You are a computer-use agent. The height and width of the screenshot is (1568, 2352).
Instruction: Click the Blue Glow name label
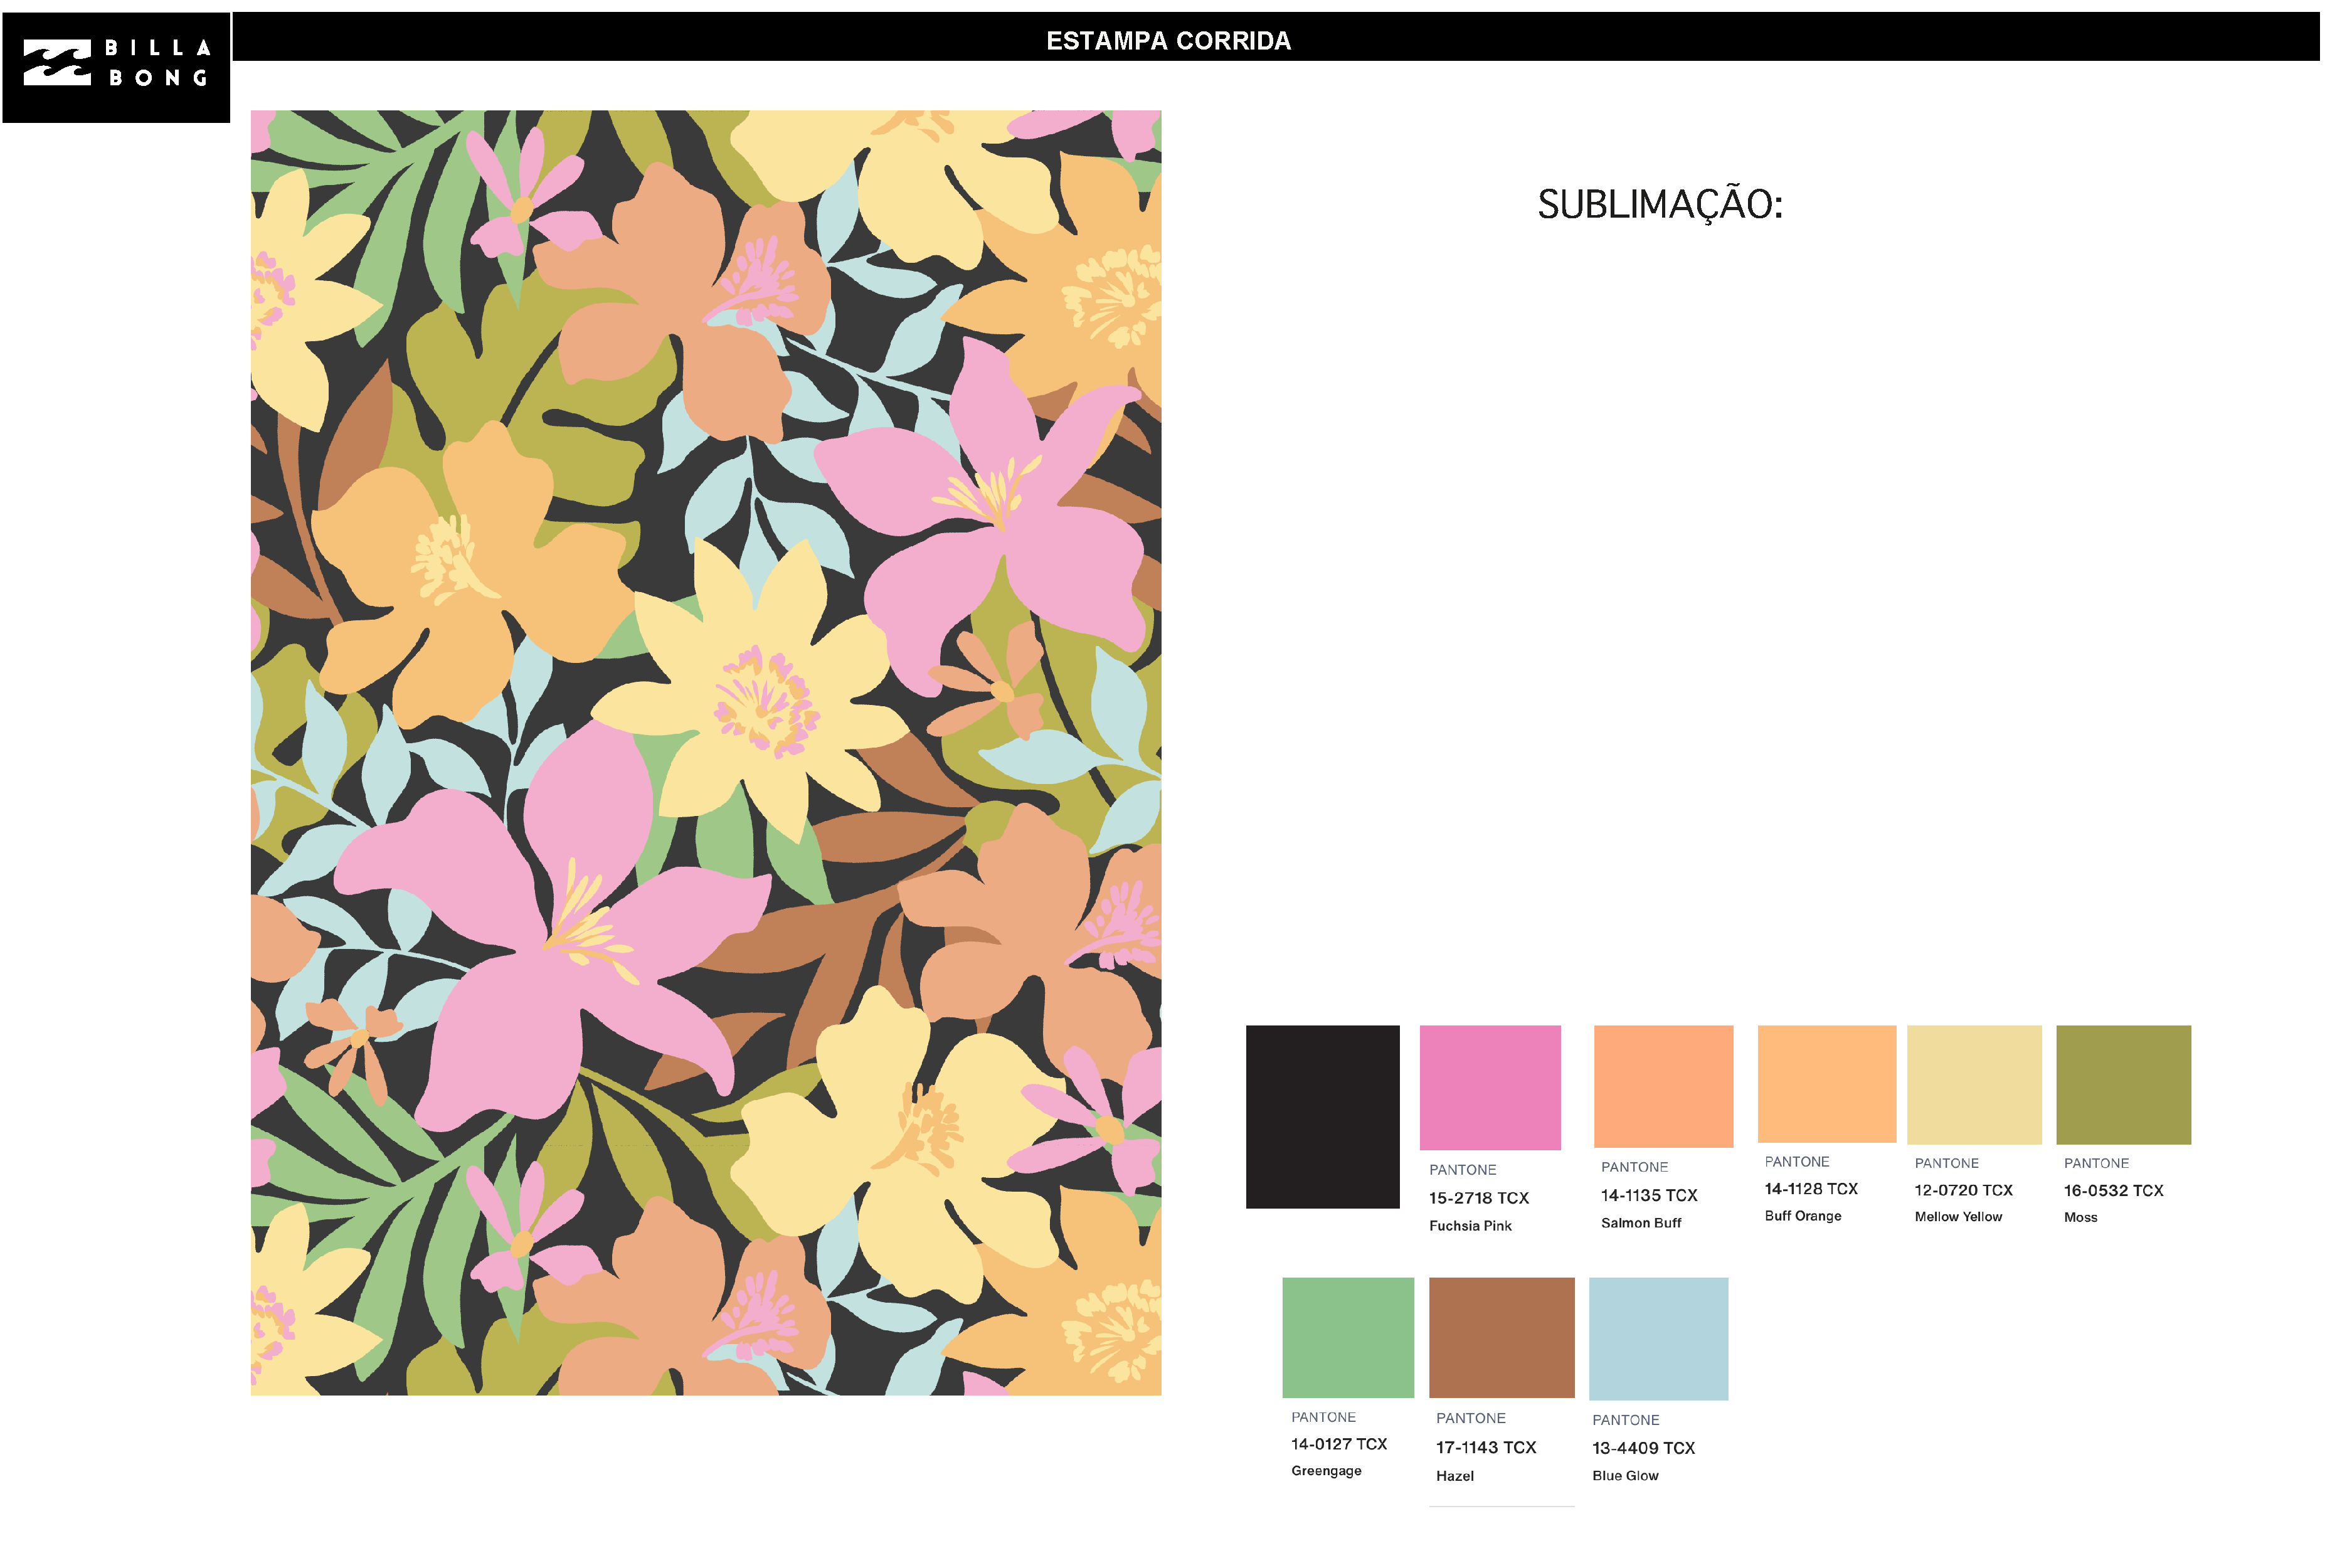click(x=1625, y=1476)
